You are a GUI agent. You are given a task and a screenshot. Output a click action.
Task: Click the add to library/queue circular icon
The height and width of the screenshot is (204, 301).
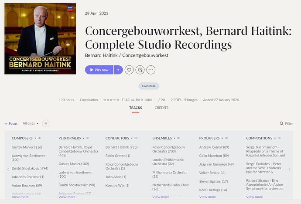(140, 70)
